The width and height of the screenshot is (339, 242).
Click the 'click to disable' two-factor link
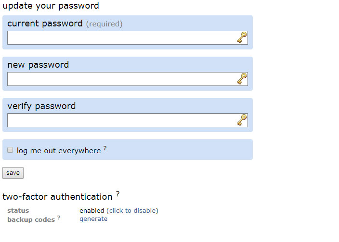pos(132,210)
